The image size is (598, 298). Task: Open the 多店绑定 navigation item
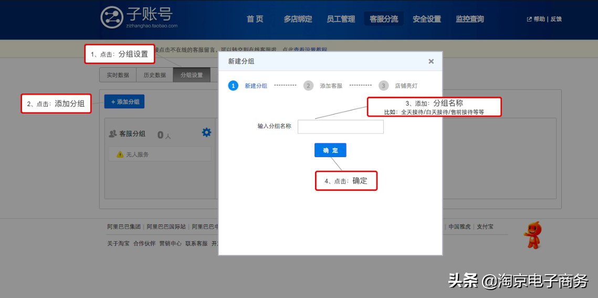point(298,19)
